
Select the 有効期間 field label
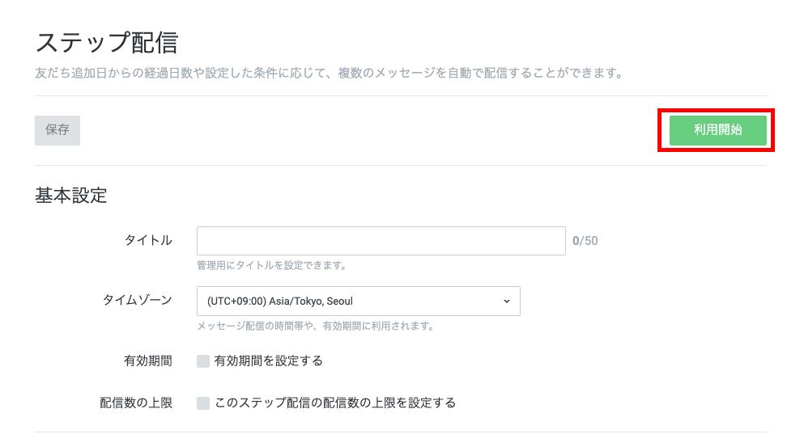tap(148, 361)
